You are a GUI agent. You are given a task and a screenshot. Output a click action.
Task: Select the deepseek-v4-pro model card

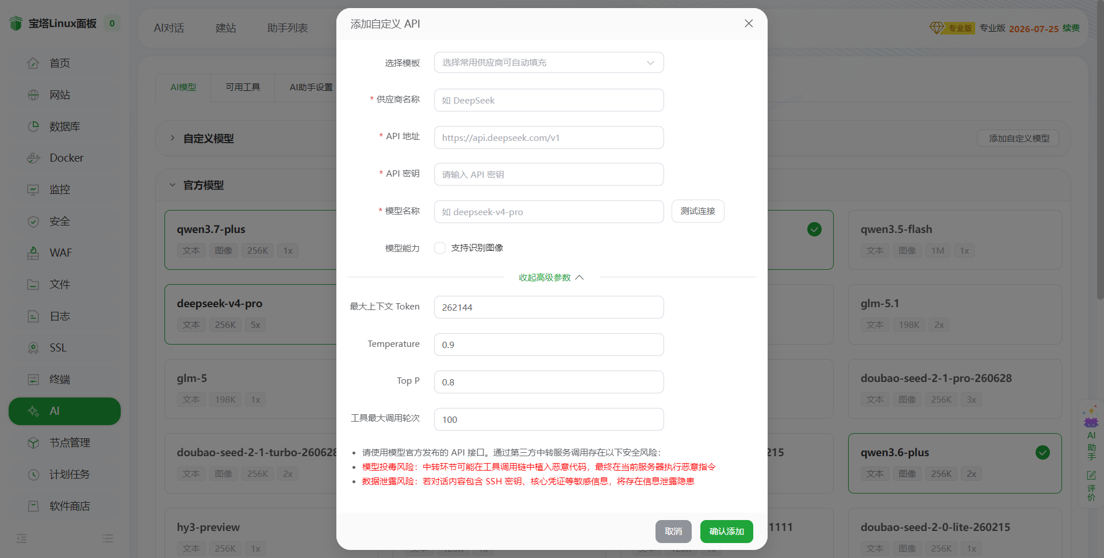click(251, 314)
